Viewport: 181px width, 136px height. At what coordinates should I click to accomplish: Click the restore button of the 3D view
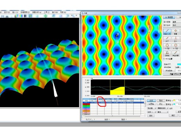coord(72,15)
